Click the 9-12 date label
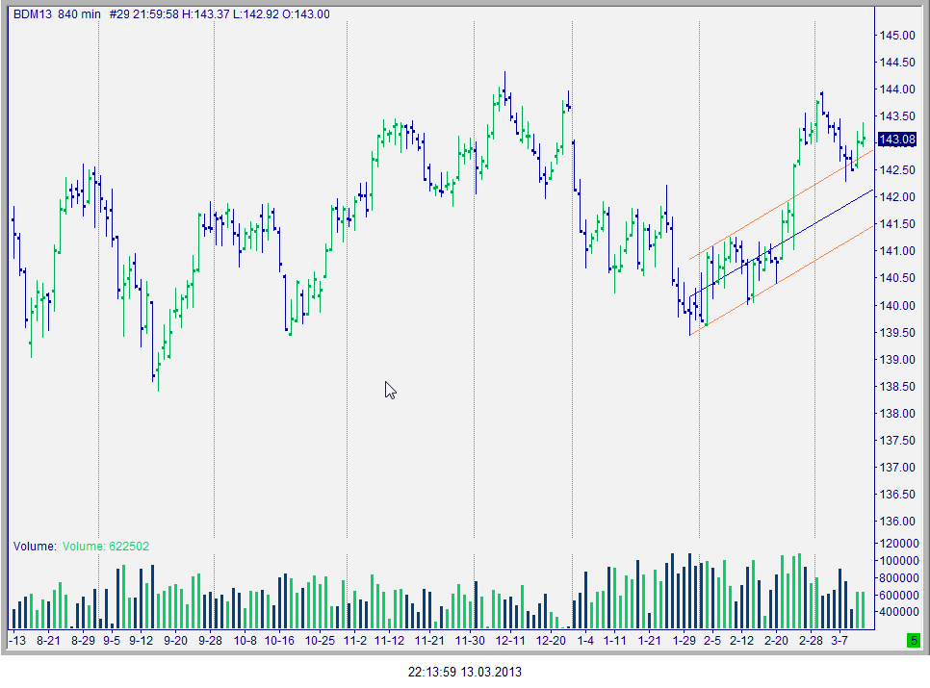This screenshot has height=688, width=930. pos(142,641)
